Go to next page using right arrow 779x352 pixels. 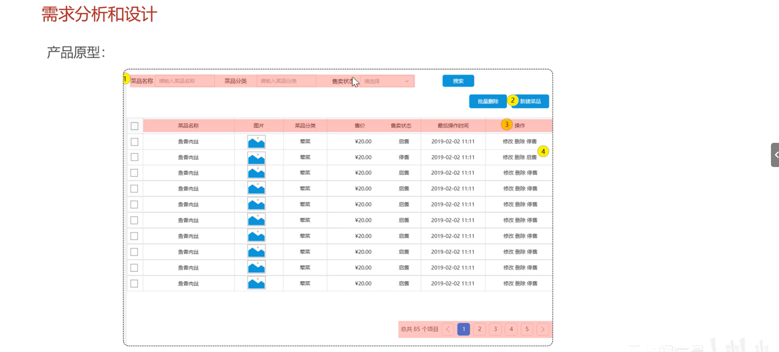(x=542, y=329)
